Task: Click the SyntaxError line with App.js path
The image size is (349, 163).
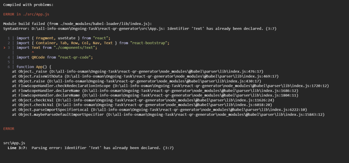Action: tap(140, 29)
